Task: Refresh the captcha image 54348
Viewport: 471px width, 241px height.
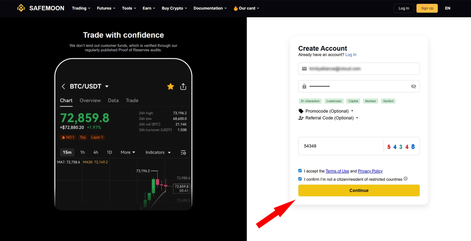Action: (x=401, y=147)
